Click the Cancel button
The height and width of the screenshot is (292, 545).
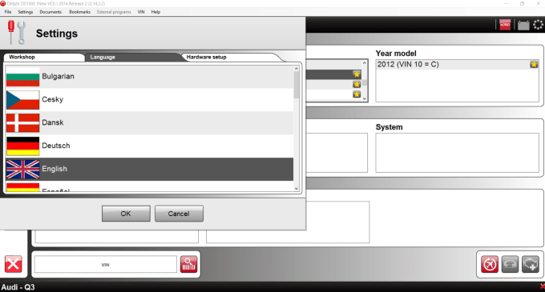pos(179,214)
